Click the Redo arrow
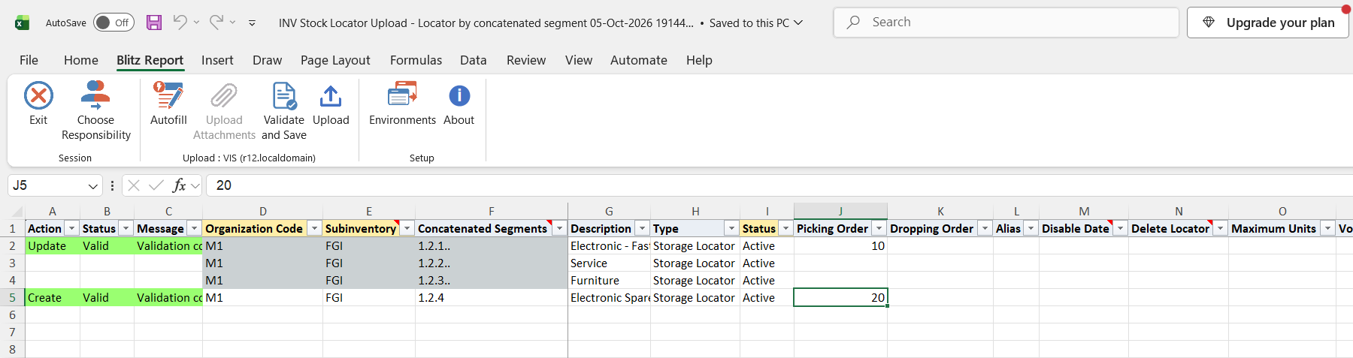 point(216,23)
